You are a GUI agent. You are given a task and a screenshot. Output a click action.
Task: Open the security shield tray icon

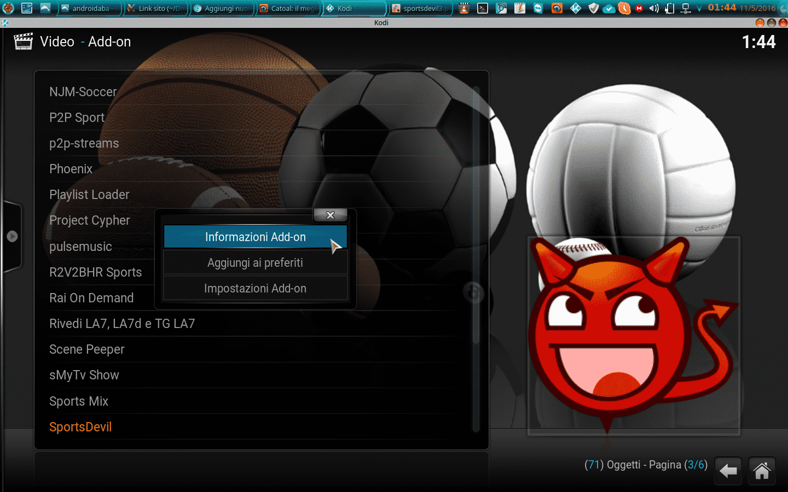point(594,8)
